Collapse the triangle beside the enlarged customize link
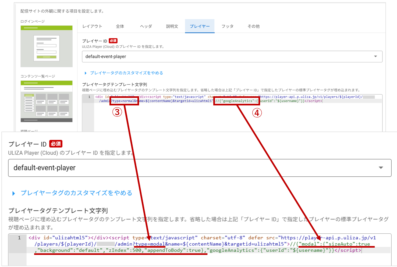The height and width of the screenshot is (267, 397). pyautogui.click(x=14, y=193)
